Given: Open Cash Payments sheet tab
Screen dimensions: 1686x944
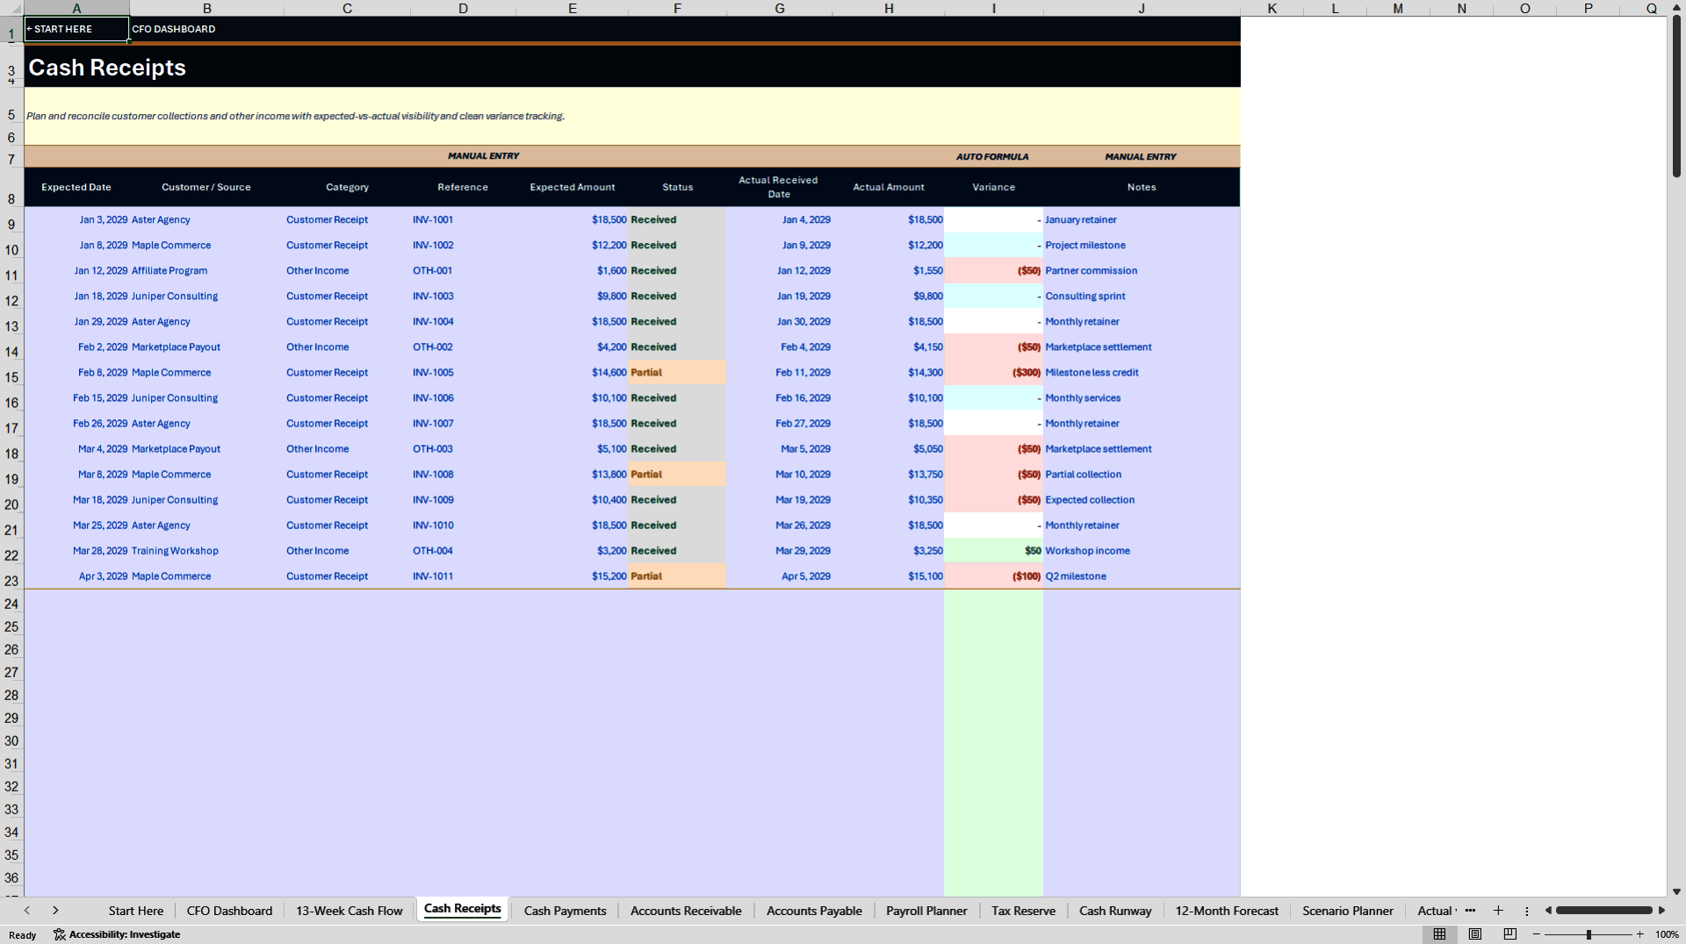Looking at the screenshot, I should point(565,911).
